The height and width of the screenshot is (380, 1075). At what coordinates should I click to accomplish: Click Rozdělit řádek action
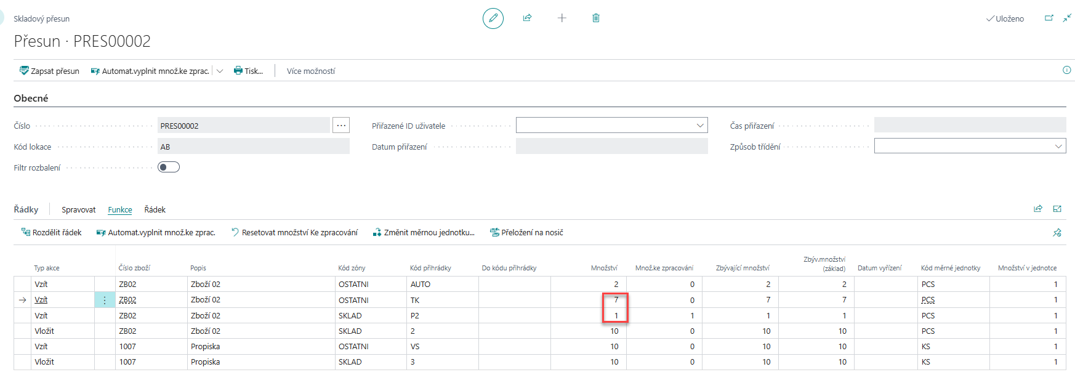pos(51,233)
